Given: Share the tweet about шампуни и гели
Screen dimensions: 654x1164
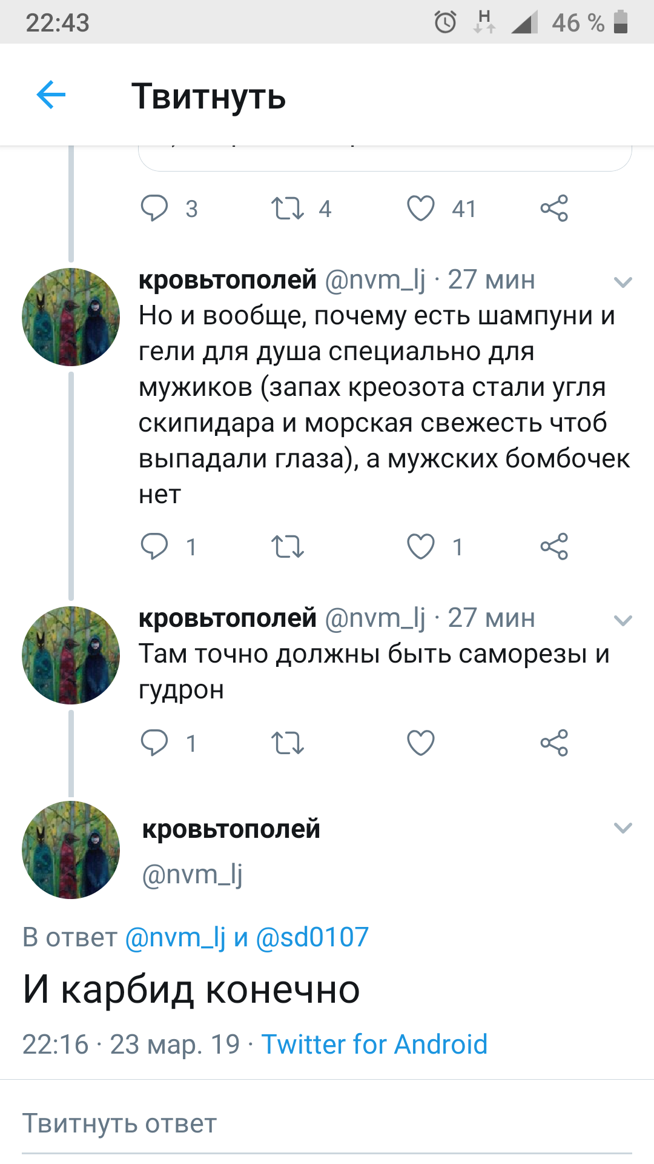Looking at the screenshot, I should (x=554, y=546).
